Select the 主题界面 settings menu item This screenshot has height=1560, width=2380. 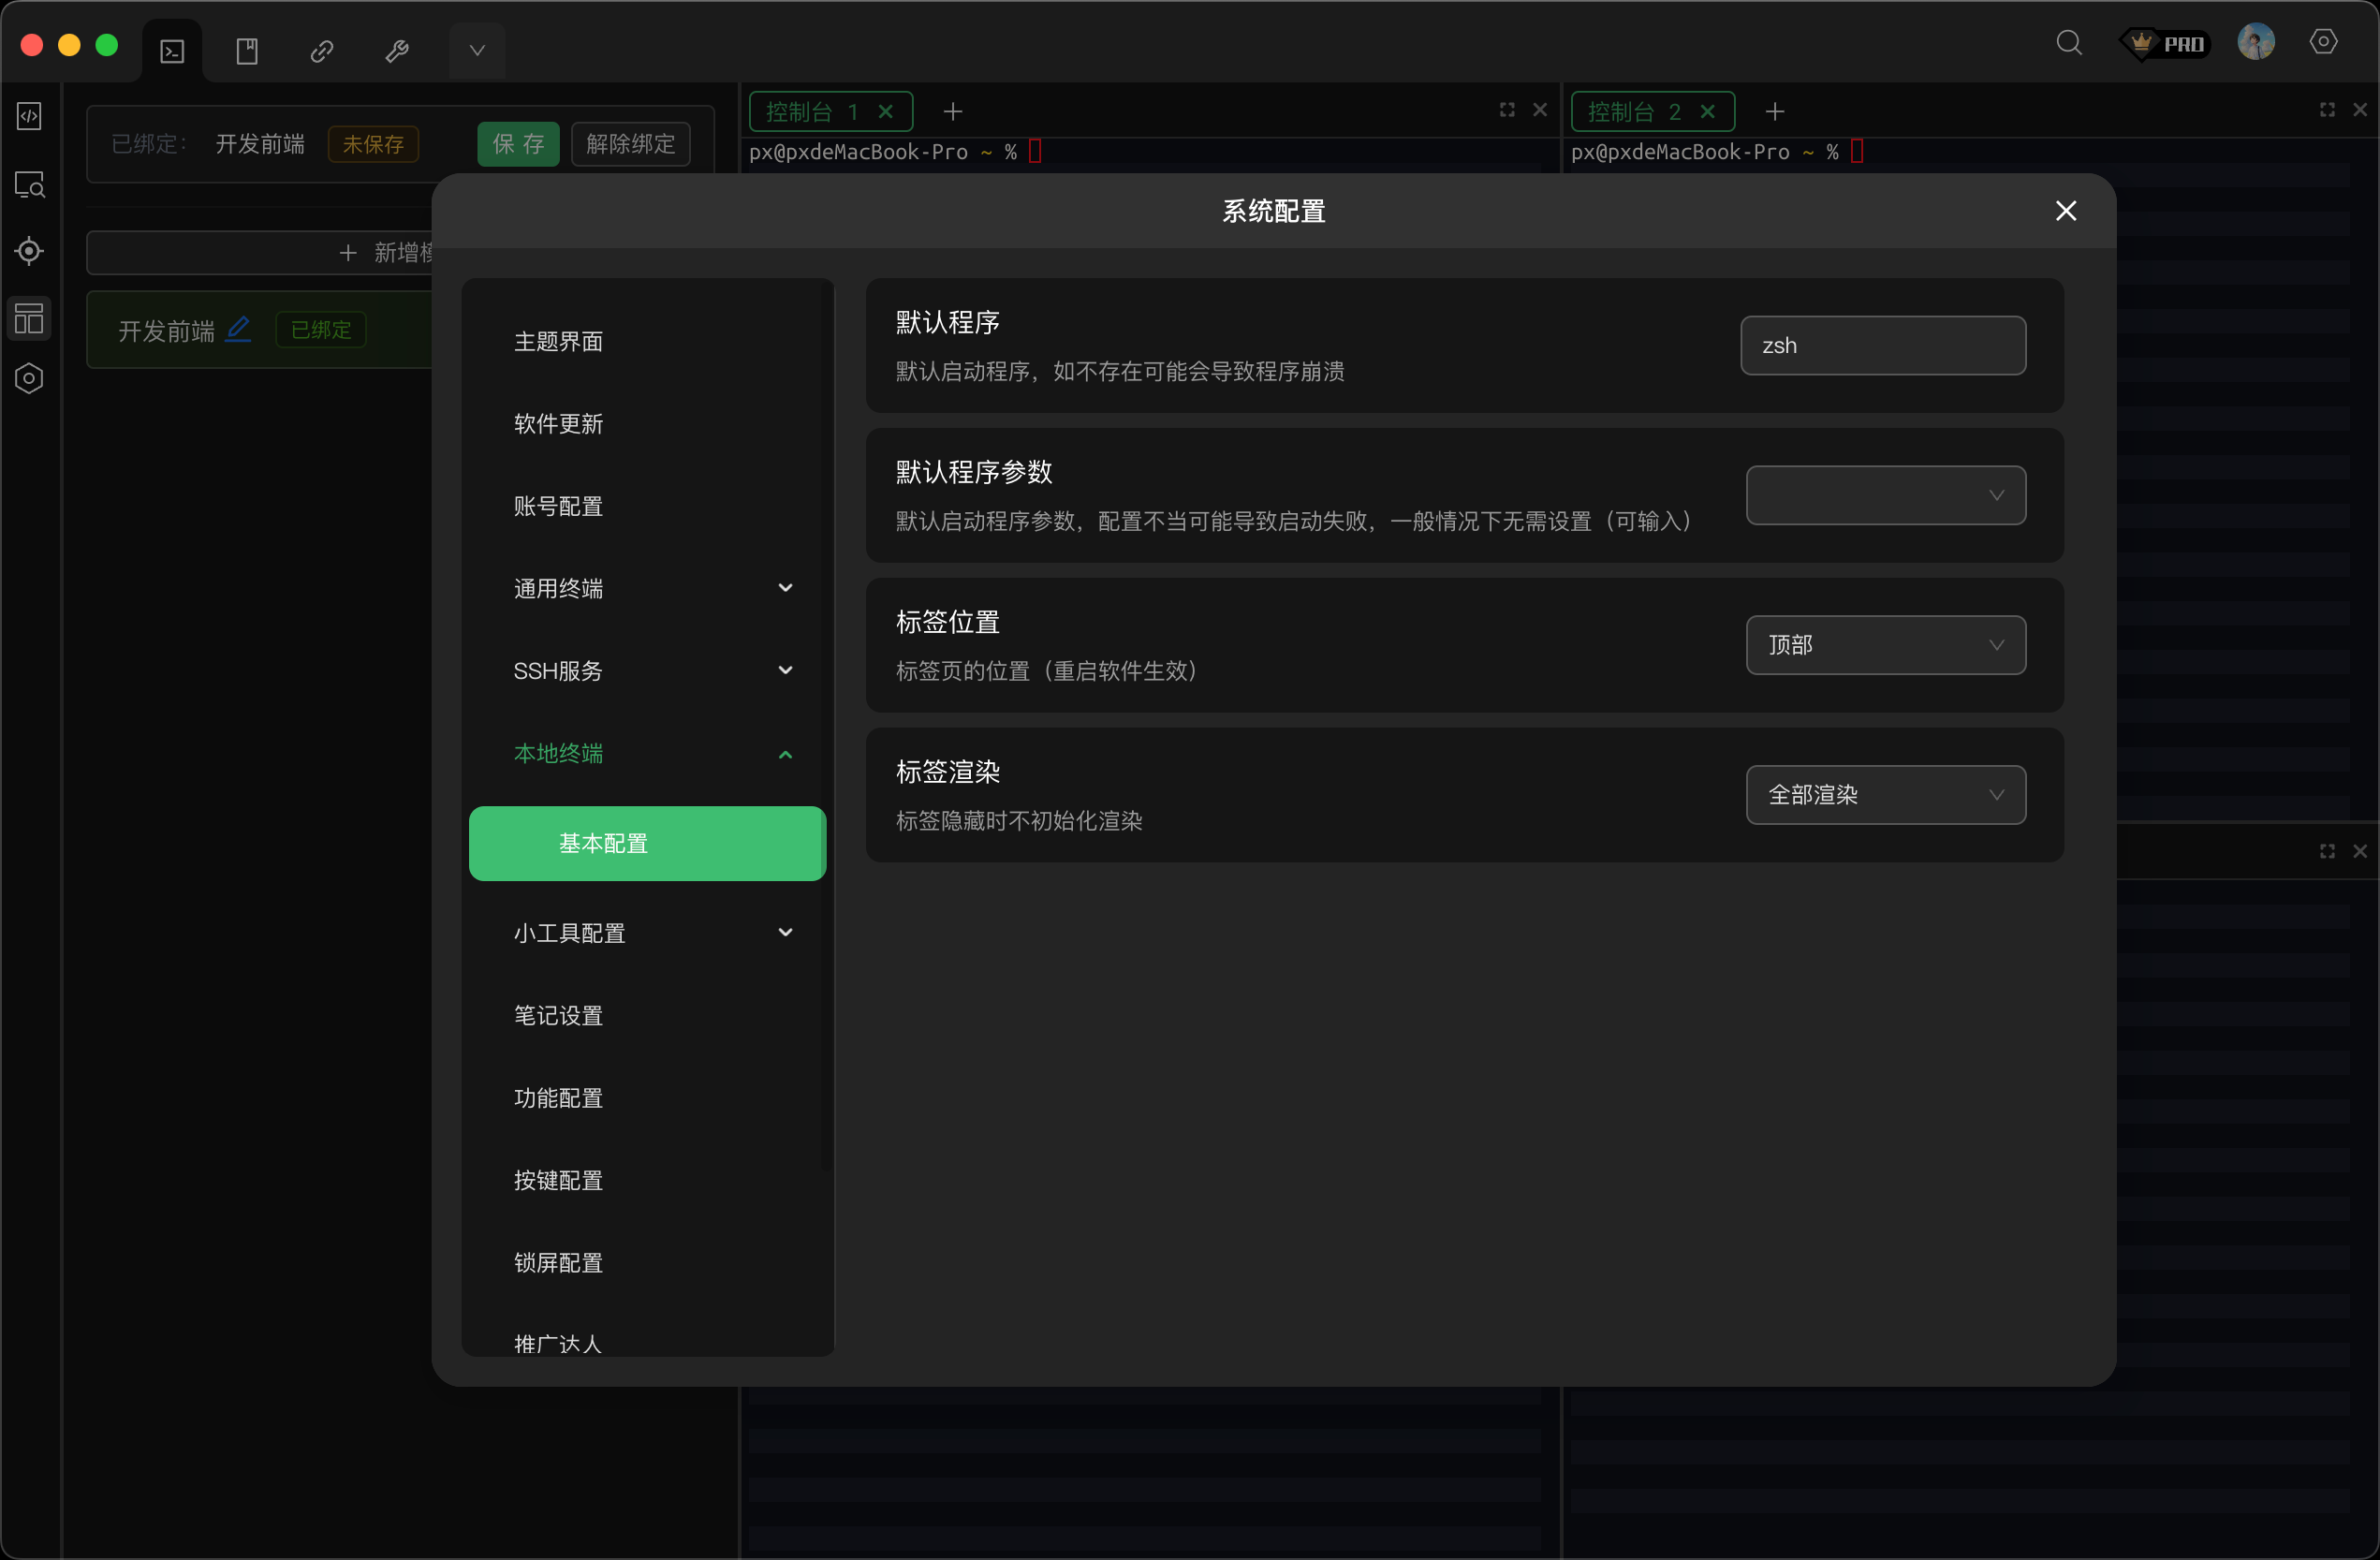point(558,341)
